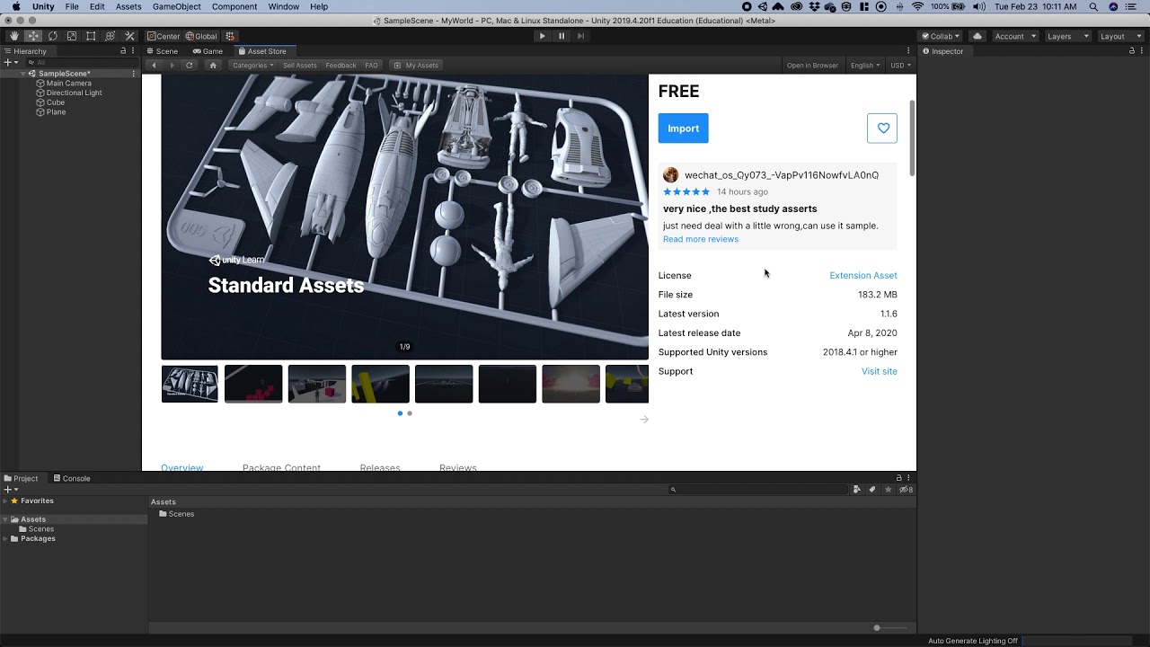The width and height of the screenshot is (1150, 647).
Task: Search by label in Project panel
Action: [x=872, y=490]
